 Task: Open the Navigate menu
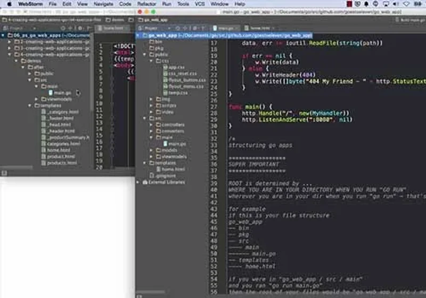[103, 4]
